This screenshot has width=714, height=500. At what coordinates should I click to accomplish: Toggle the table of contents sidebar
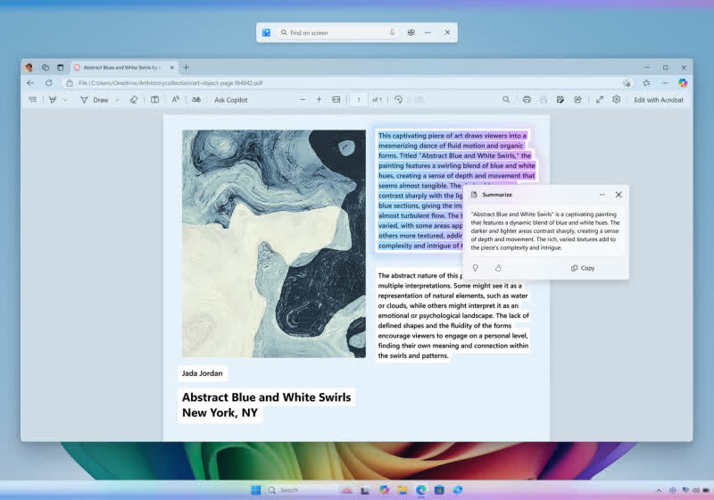(x=33, y=100)
